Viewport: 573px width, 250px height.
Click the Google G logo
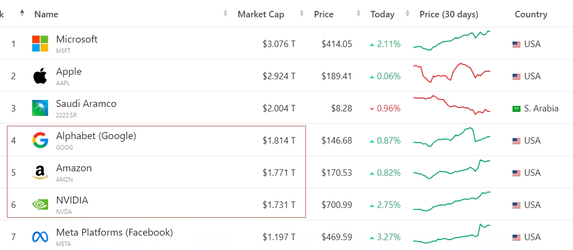pos(40,141)
